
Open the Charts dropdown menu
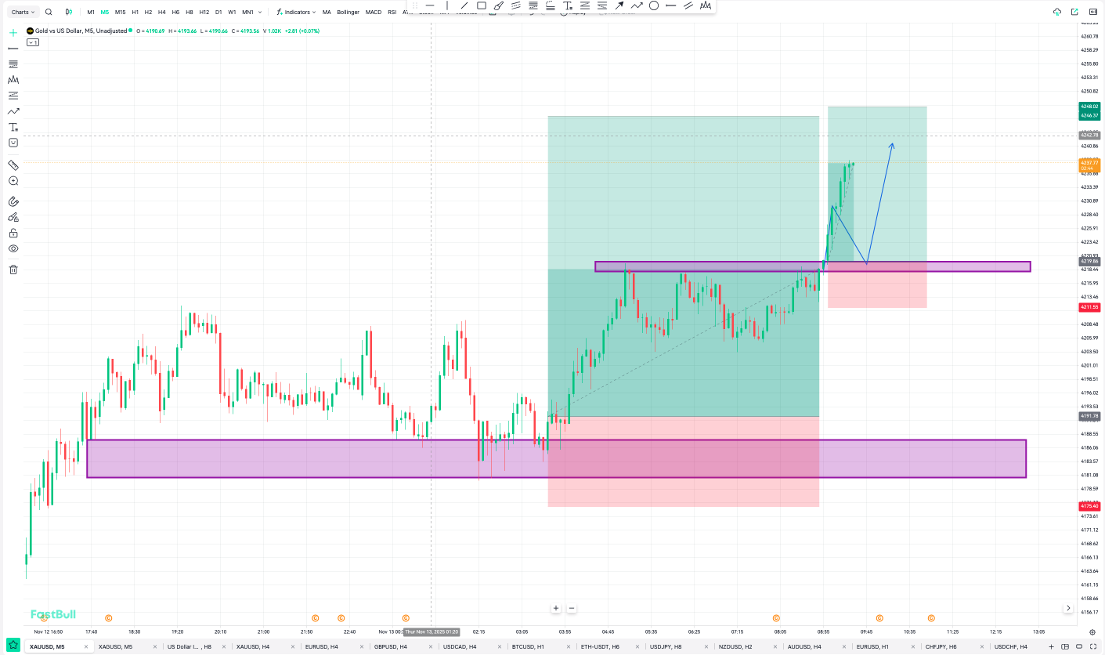(x=23, y=12)
